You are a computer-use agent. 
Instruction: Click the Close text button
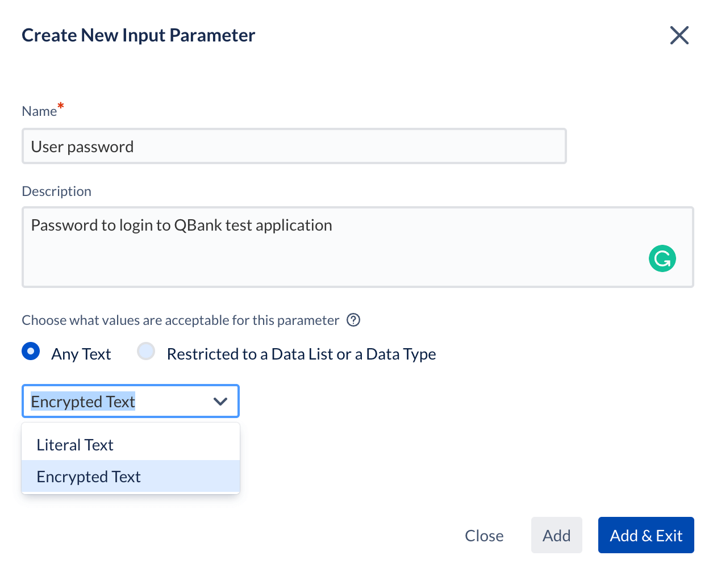pos(484,536)
